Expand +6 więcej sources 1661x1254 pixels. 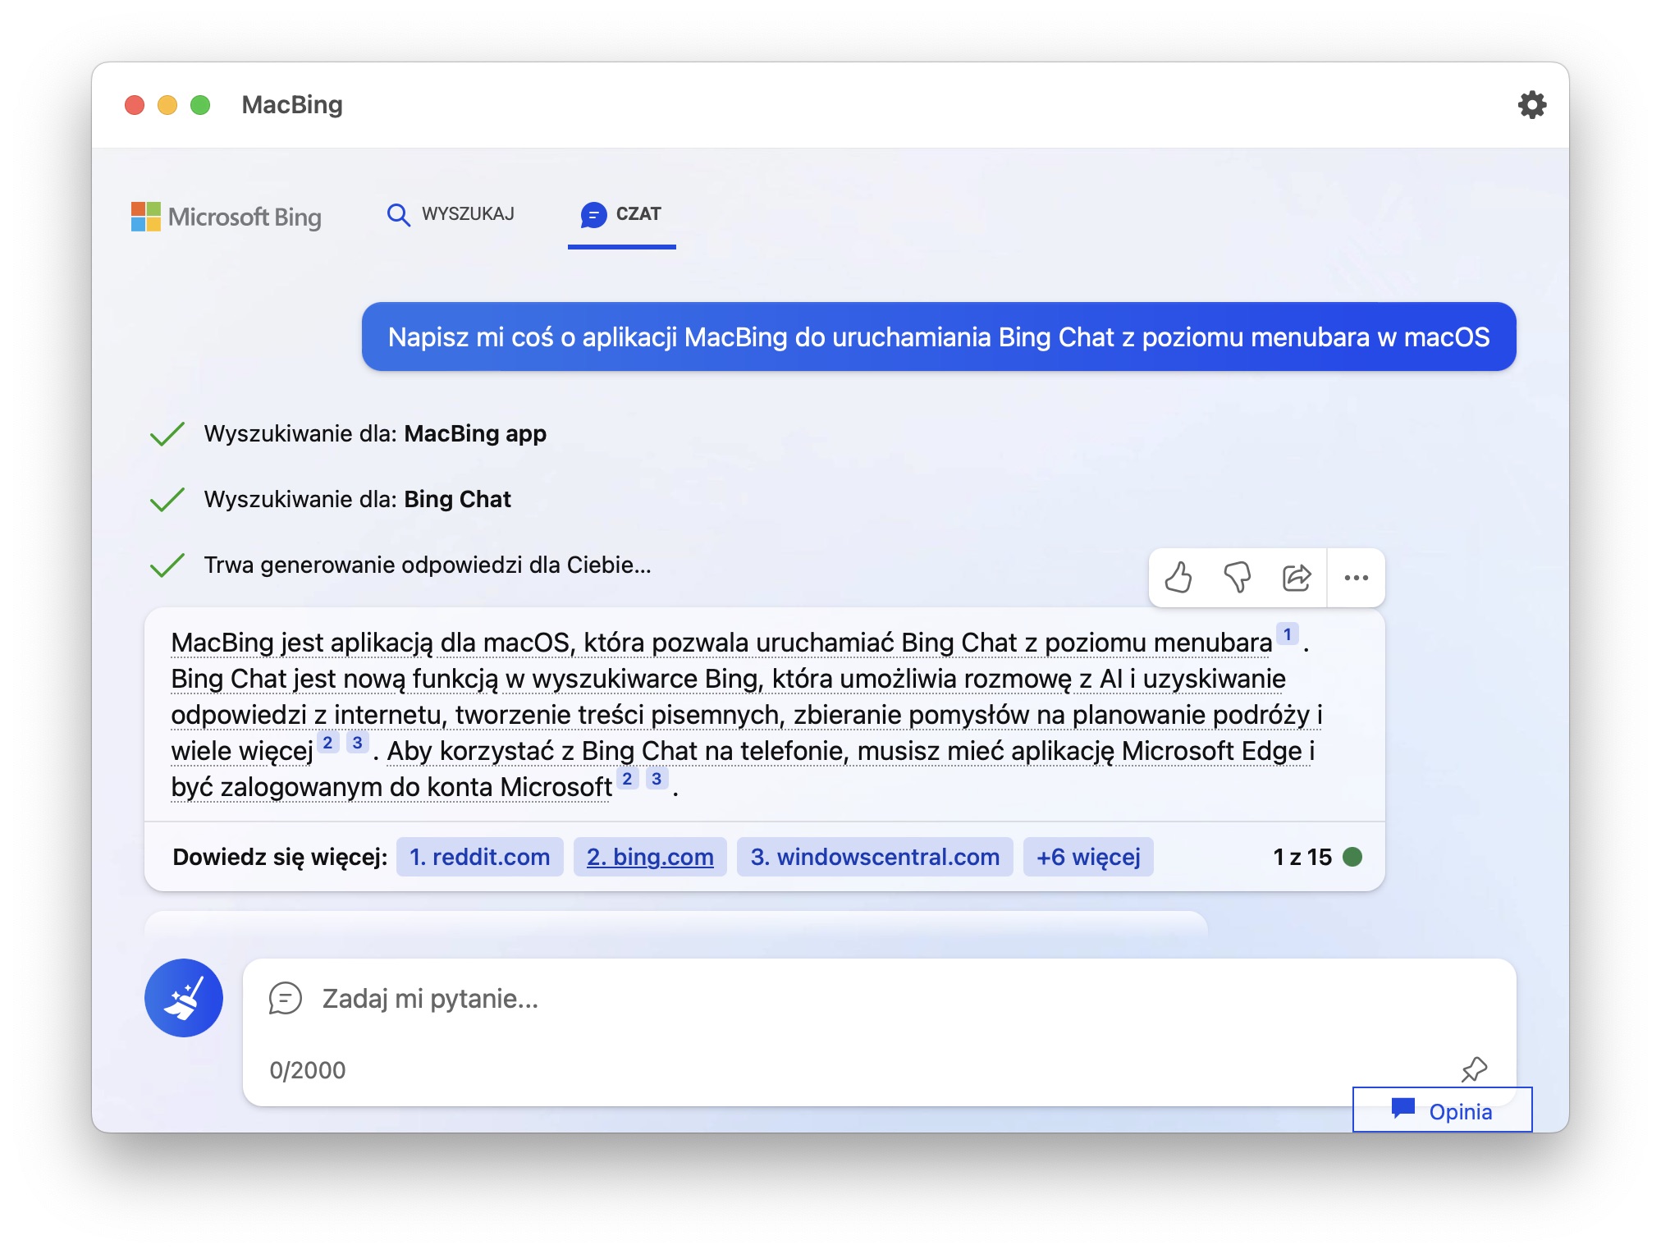click(1088, 857)
